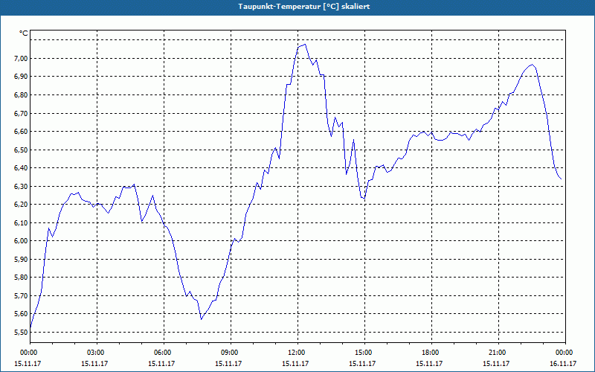Screen dimensions: 595x372
Task: Click the curve's lowest dip between 06:00 and 09:00
Action: tap(201, 319)
